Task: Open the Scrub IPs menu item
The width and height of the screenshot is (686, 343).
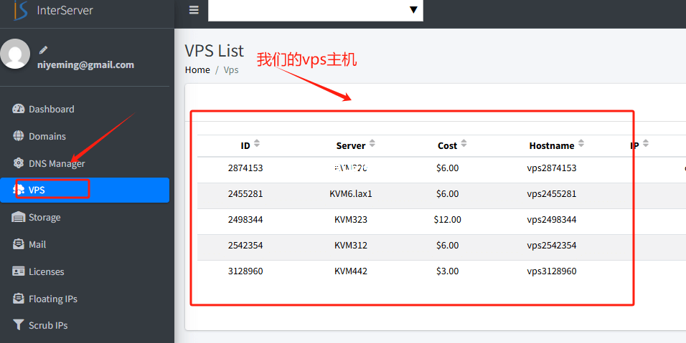Action: click(85, 325)
